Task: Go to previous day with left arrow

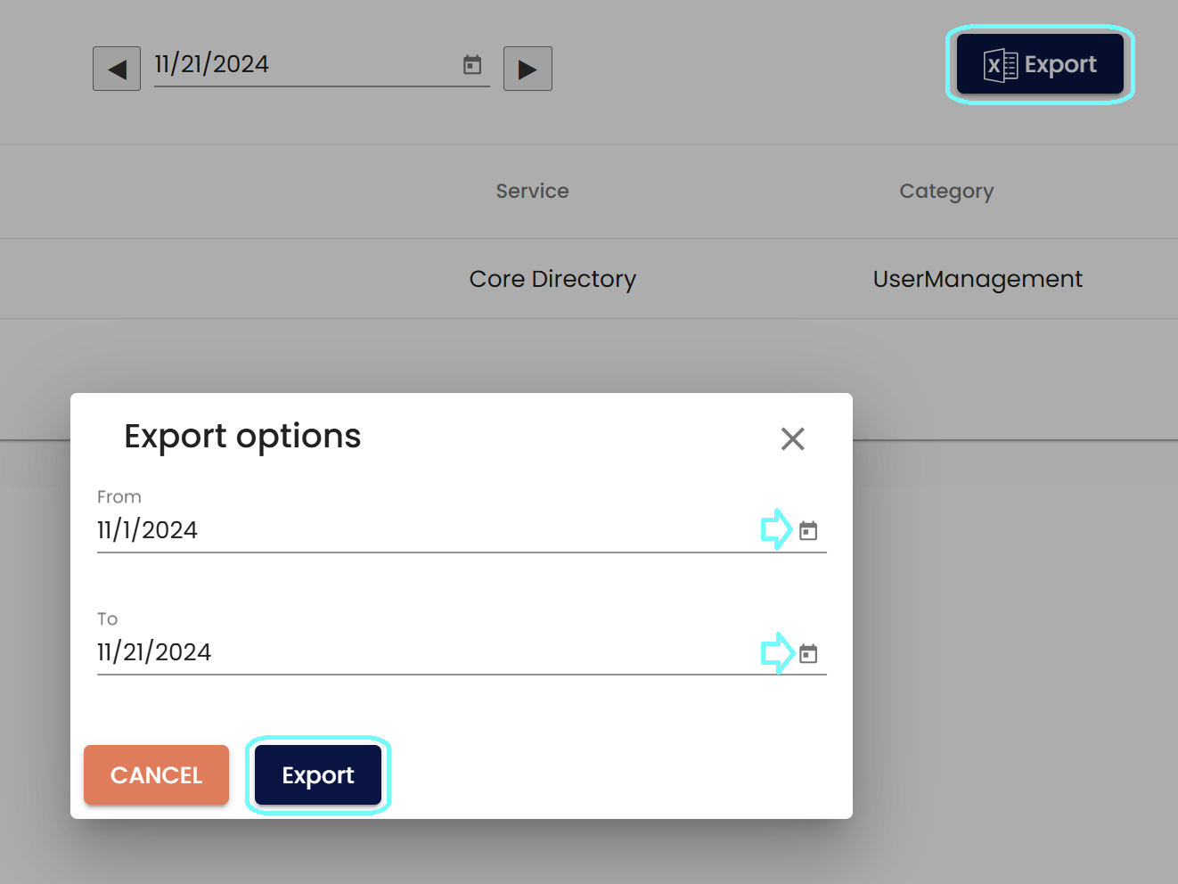Action: click(117, 69)
